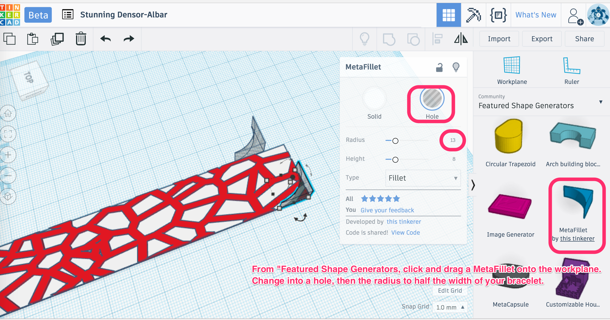Click the Group shapes icon
The height and width of the screenshot is (320, 610).
coord(389,39)
